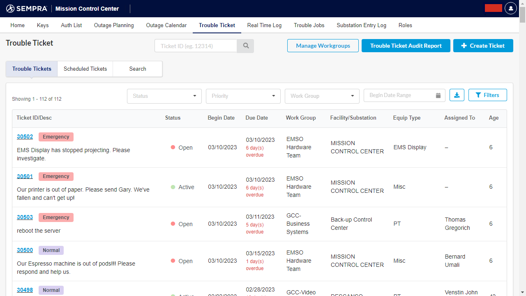Open the user profile avatar icon
The height and width of the screenshot is (296, 526).
coord(510,8)
